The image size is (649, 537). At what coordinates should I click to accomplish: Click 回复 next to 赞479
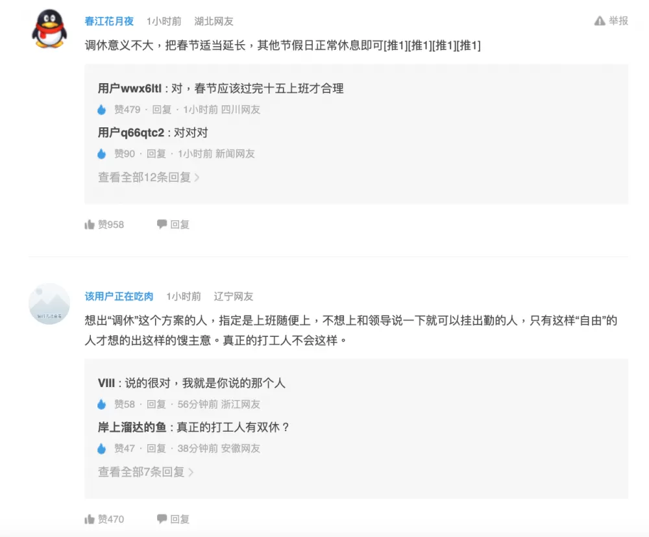pos(162,110)
